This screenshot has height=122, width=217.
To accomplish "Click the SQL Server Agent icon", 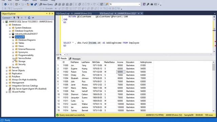I will pos(10,89).
